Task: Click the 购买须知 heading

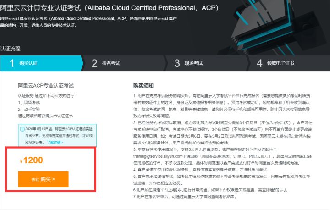Action: (143, 86)
